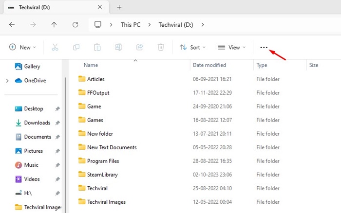Select Techviral Images folder in file list
Image resolution: width=341 pixels, height=213 pixels.
(x=102, y=202)
